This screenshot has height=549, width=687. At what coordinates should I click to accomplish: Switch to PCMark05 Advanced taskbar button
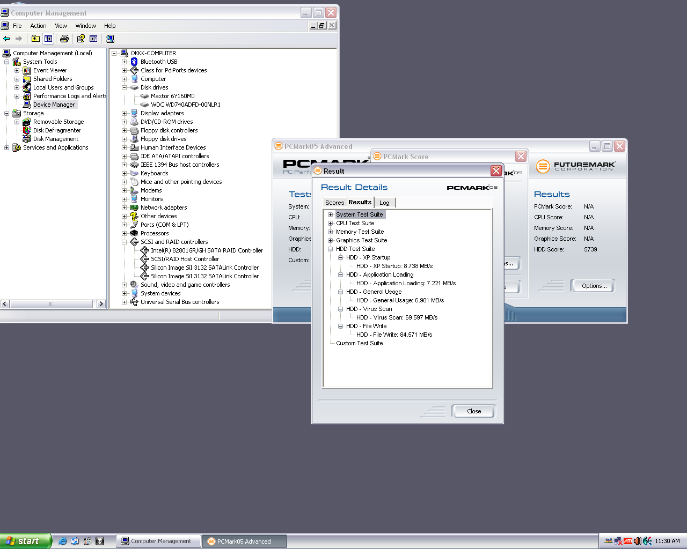(244, 541)
